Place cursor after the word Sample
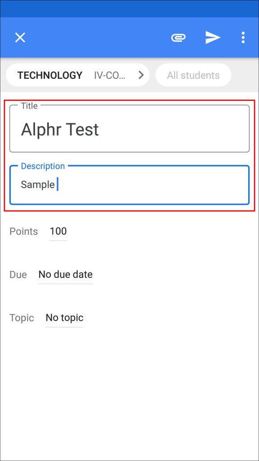Viewport: 259px width, 461px height. pos(56,185)
